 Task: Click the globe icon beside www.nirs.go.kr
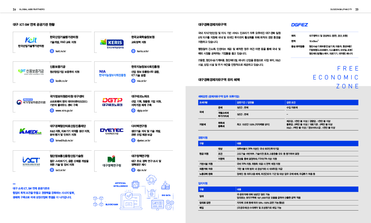(x=52, y=111)
